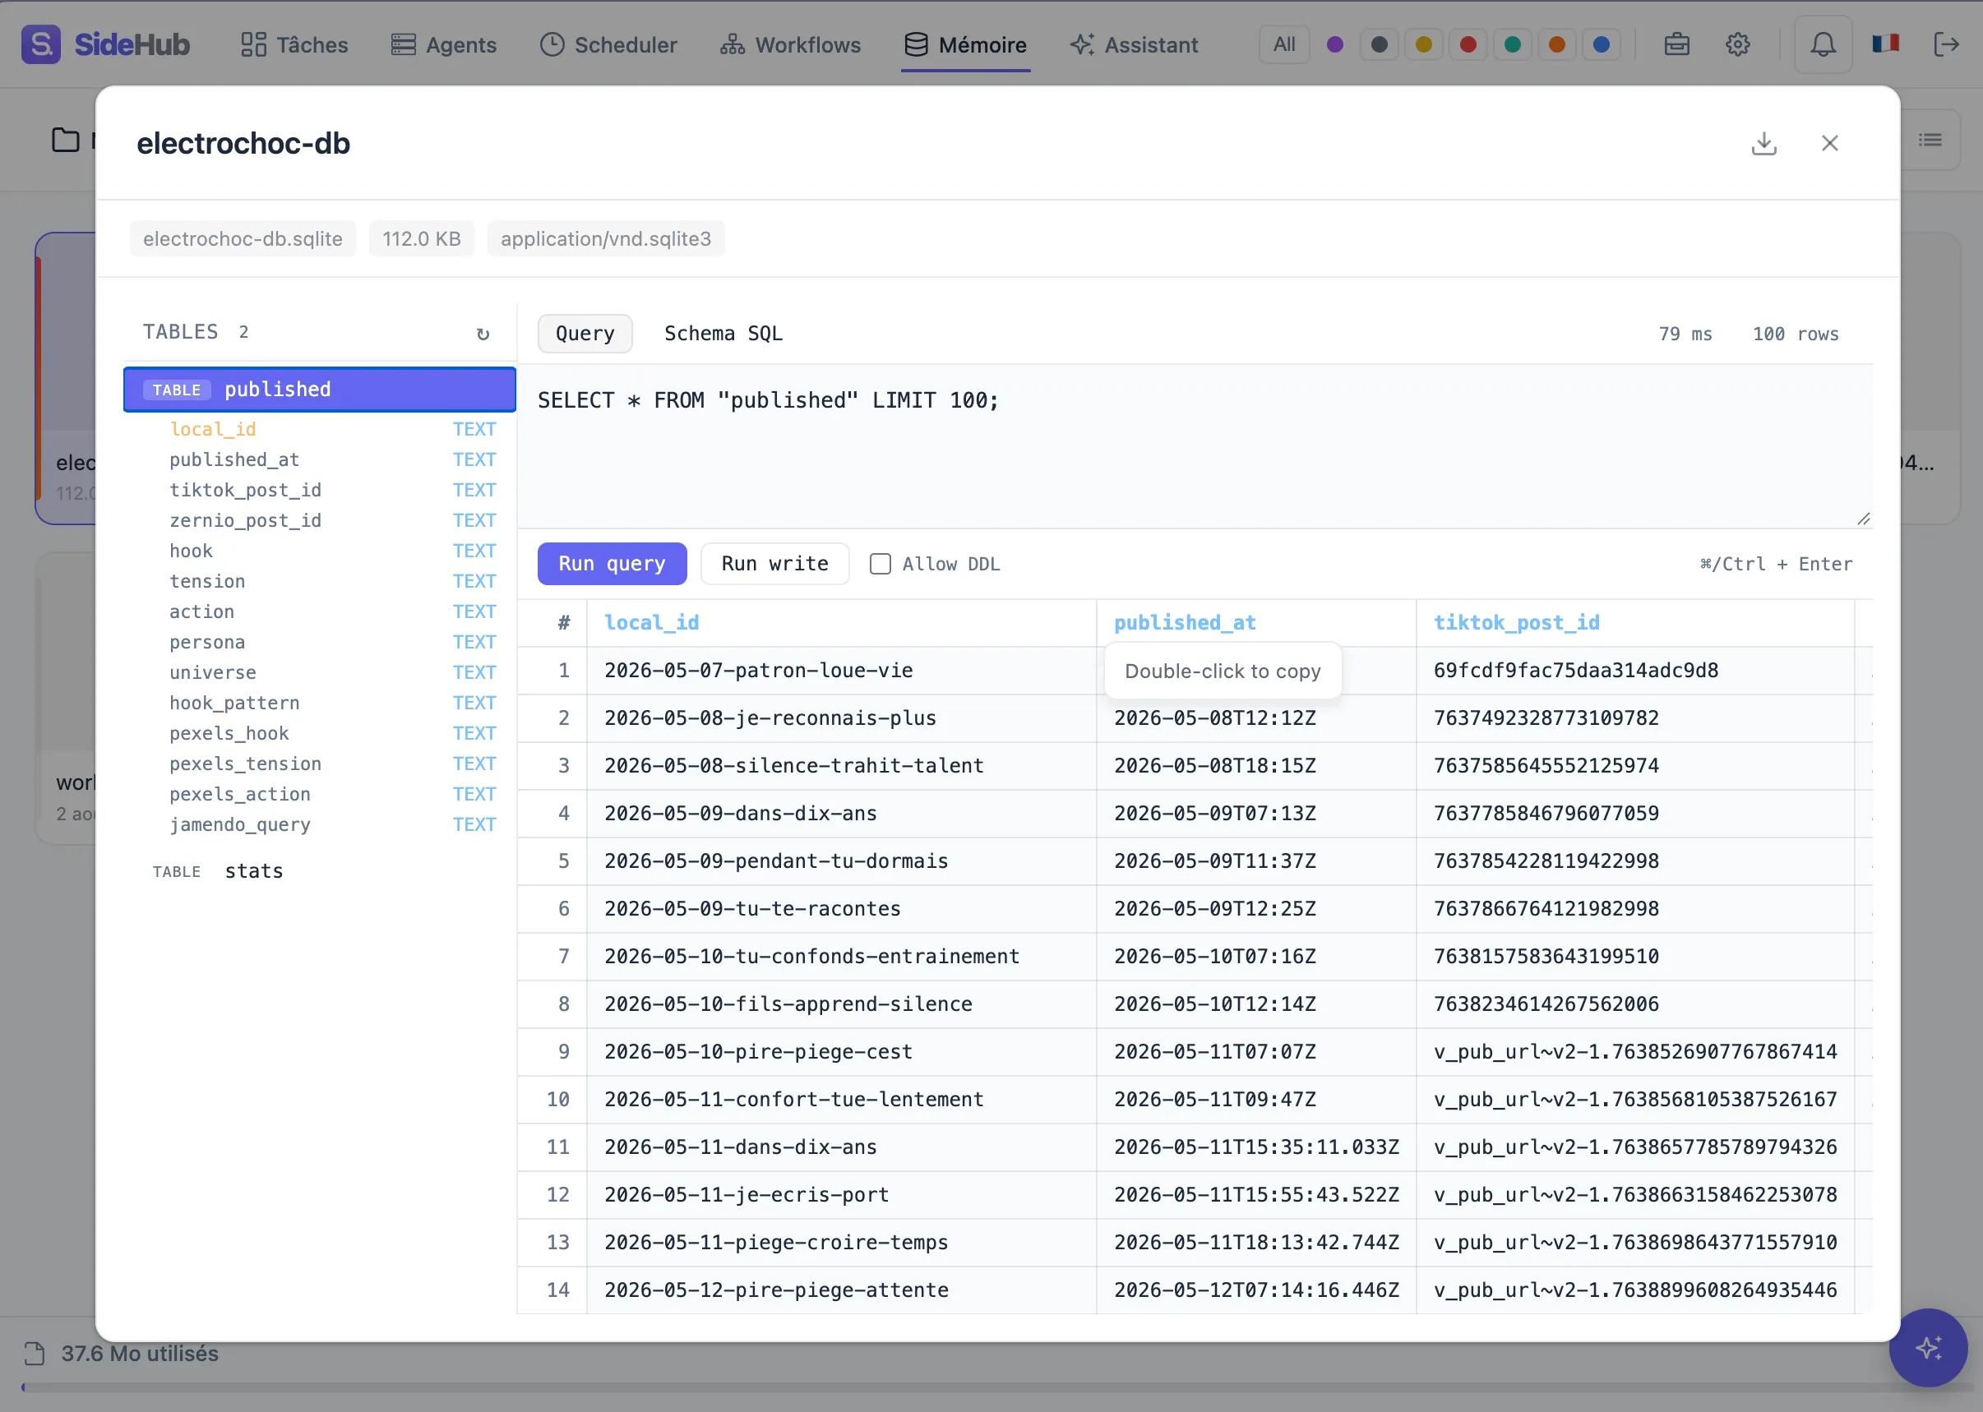Screen dimensions: 1983x1412
Task: Click cell 2026-05-07-patron-loue-vie
Action: click(841, 671)
